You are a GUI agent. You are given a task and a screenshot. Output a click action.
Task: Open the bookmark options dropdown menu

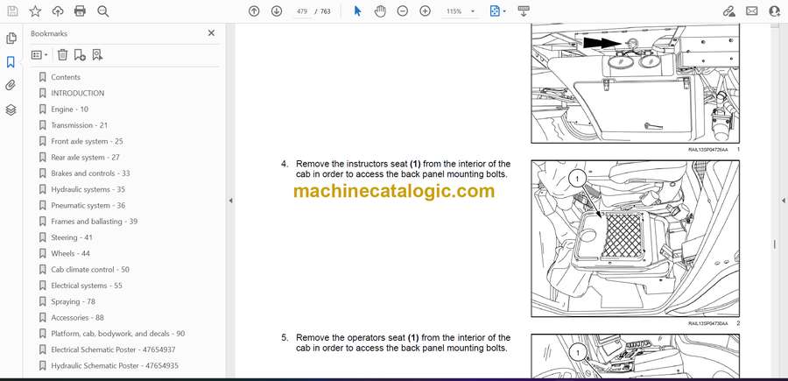[39, 54]
